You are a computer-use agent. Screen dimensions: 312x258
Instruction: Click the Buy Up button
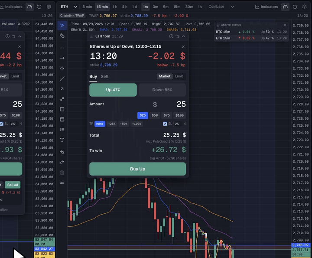coord(138,169)
